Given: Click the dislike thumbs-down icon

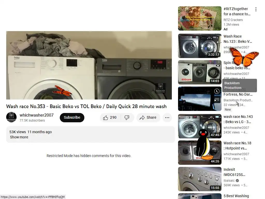Looking at the screenshot, I should [x=127, y=118].
